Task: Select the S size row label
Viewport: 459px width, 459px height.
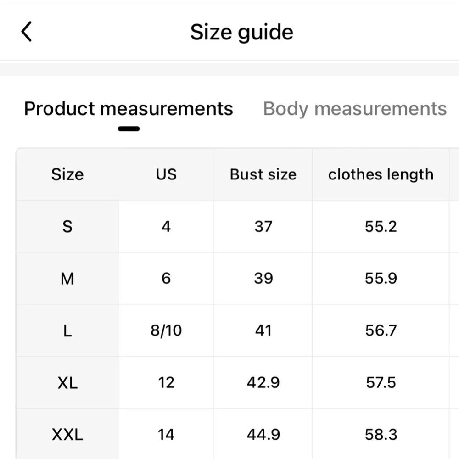Action: pyautogui.click(x=67, y=227)
